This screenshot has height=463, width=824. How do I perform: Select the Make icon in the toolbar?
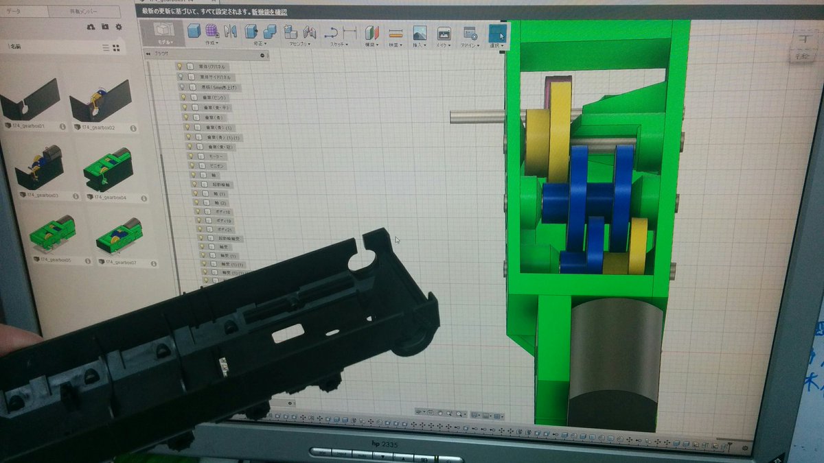(444, 32)
